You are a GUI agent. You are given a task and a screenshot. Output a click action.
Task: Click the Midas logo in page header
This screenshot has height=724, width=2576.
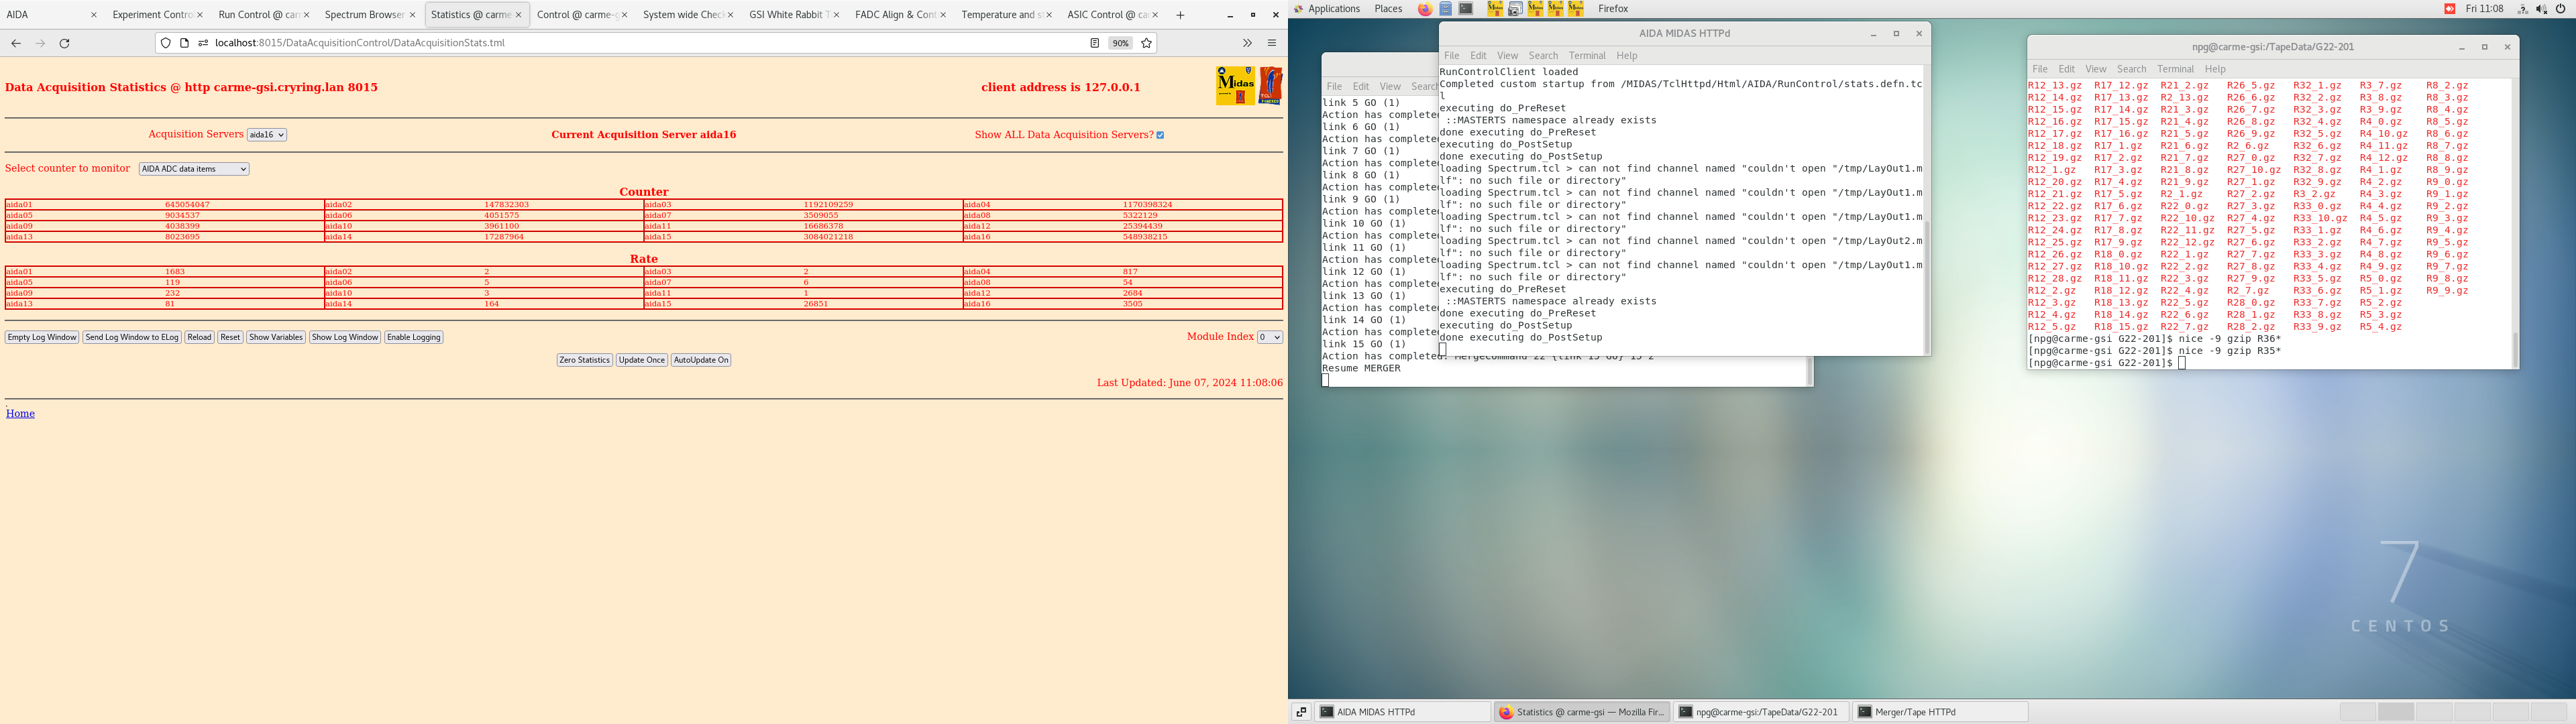pyautogui.click(x=1235, y=86)
